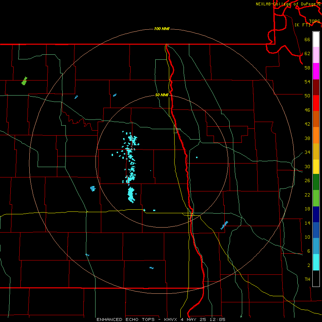Click the 50 NMI range ring label
Screen dimensions: 322x322
point(162,95)
